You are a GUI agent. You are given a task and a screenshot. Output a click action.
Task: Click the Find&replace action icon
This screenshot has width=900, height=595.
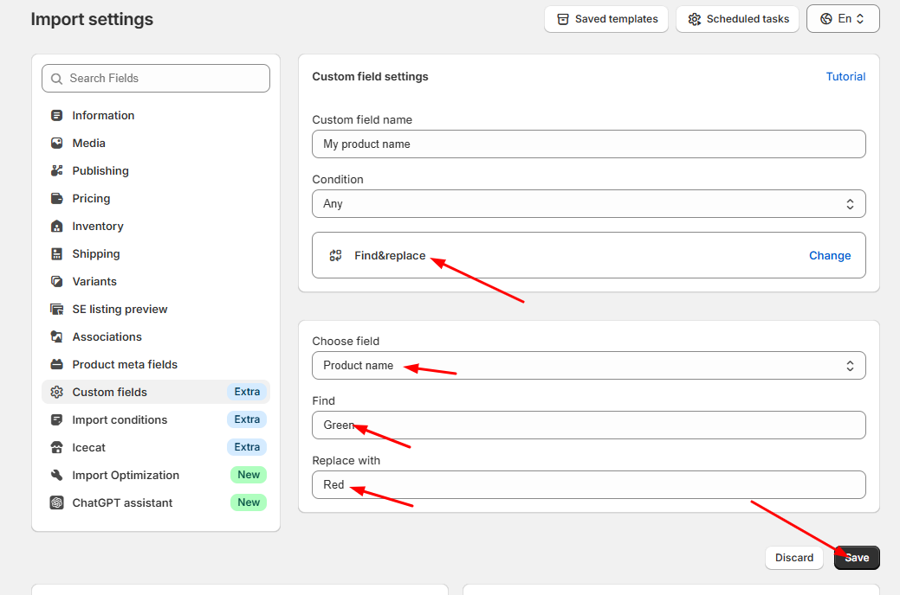point(336,256)
